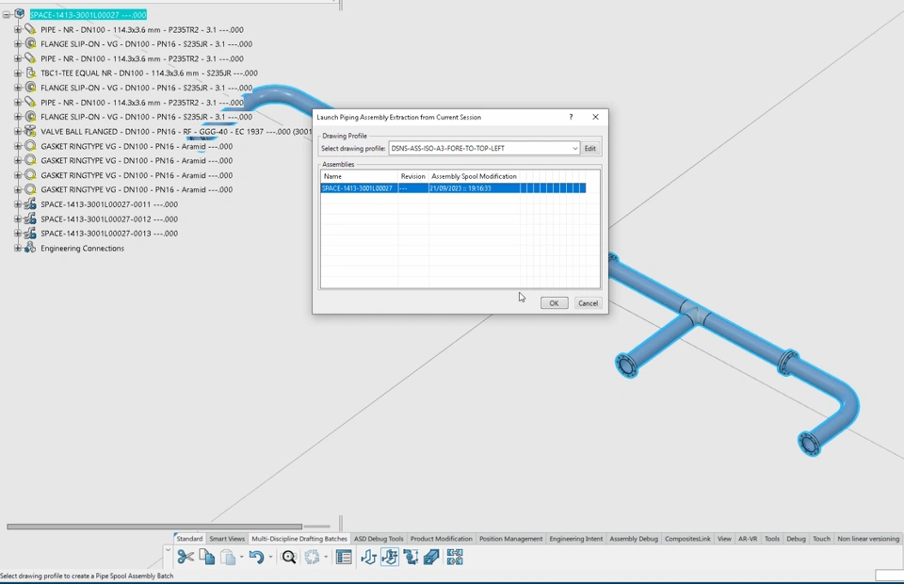Confirm the dialog with OK
Screen dimensions: 904x584
pos(554,303)
